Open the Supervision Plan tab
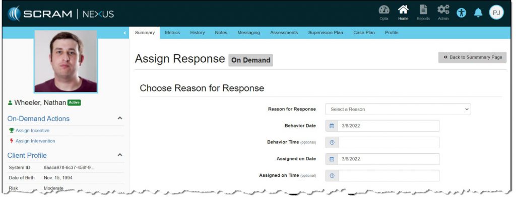 tap(325, 33)
